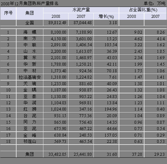The image size is (167, 164).
Task: Click the 拉法基瑞安 group cell
Action: click(x=29, y=77)
